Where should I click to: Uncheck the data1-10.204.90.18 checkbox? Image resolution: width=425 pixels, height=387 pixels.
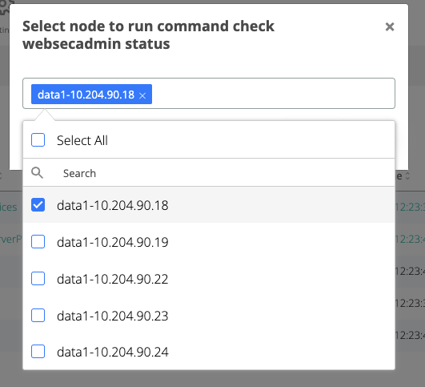[38, 205]
